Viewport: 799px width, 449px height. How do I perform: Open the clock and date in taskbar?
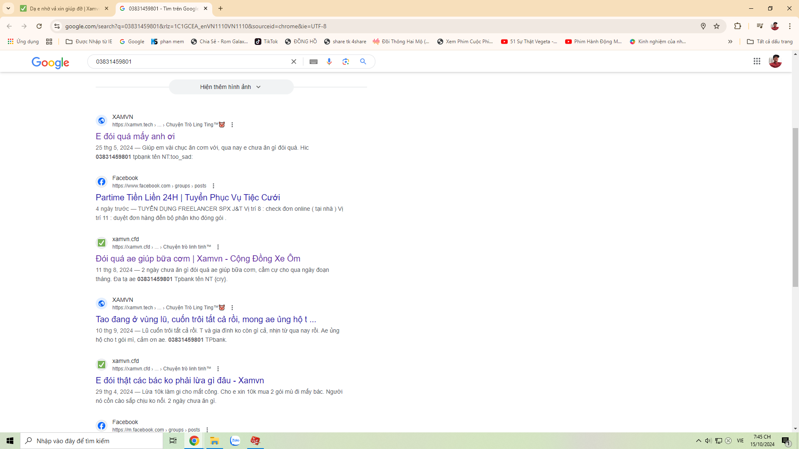(762, 441)
